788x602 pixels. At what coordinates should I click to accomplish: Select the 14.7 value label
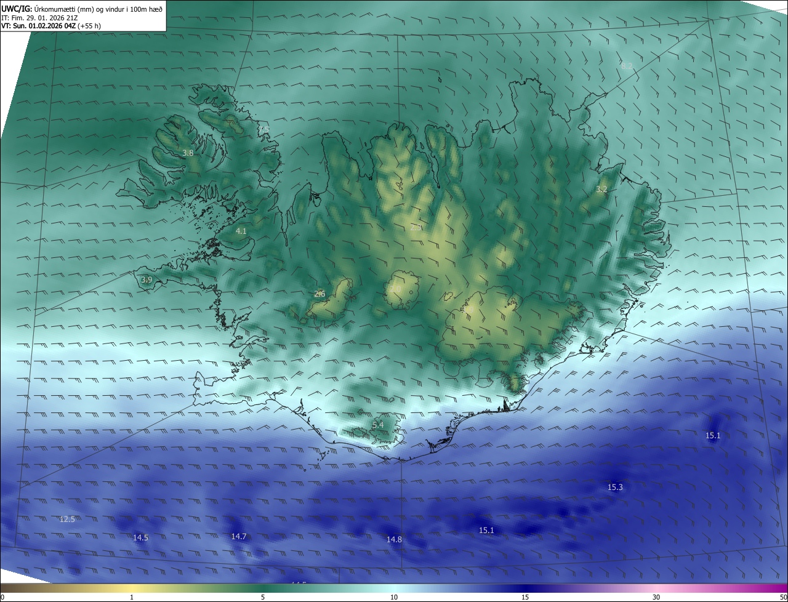(x=239, y=537)
